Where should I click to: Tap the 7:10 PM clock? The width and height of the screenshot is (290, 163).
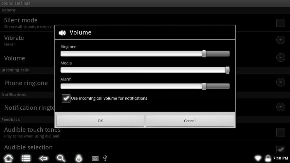[280, 158]
